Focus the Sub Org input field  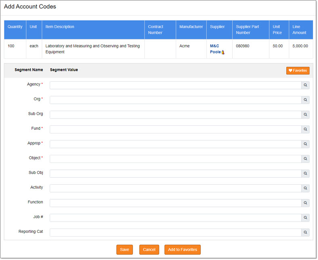[176, 115]
